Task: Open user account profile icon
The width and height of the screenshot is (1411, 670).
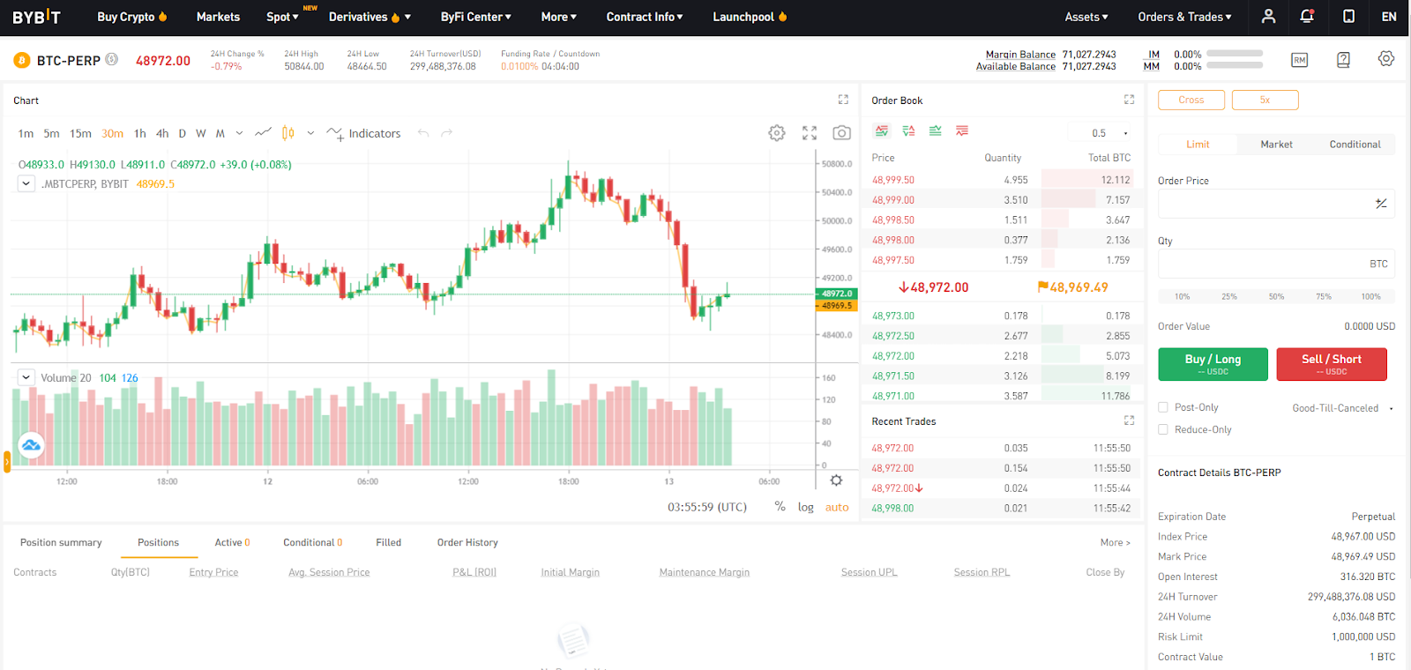Action: click(1268, 17)
